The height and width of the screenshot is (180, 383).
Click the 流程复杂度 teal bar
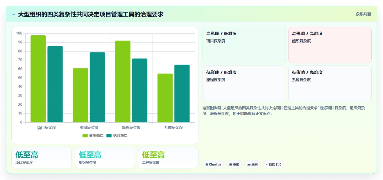[x=140, y=90]
